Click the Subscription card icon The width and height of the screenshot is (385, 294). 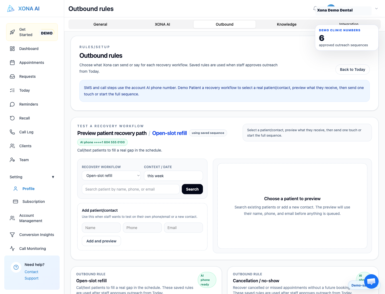click(16, 202)
